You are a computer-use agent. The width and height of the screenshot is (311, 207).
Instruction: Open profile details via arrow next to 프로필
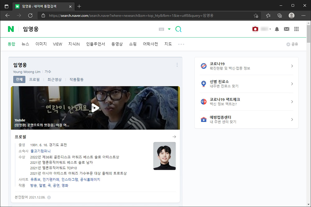pos(174,137)
